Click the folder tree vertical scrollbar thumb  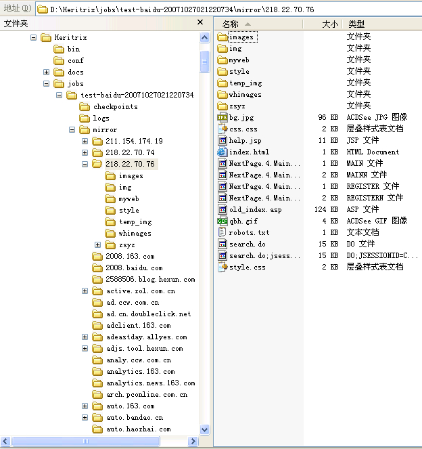tap(205, 61)
